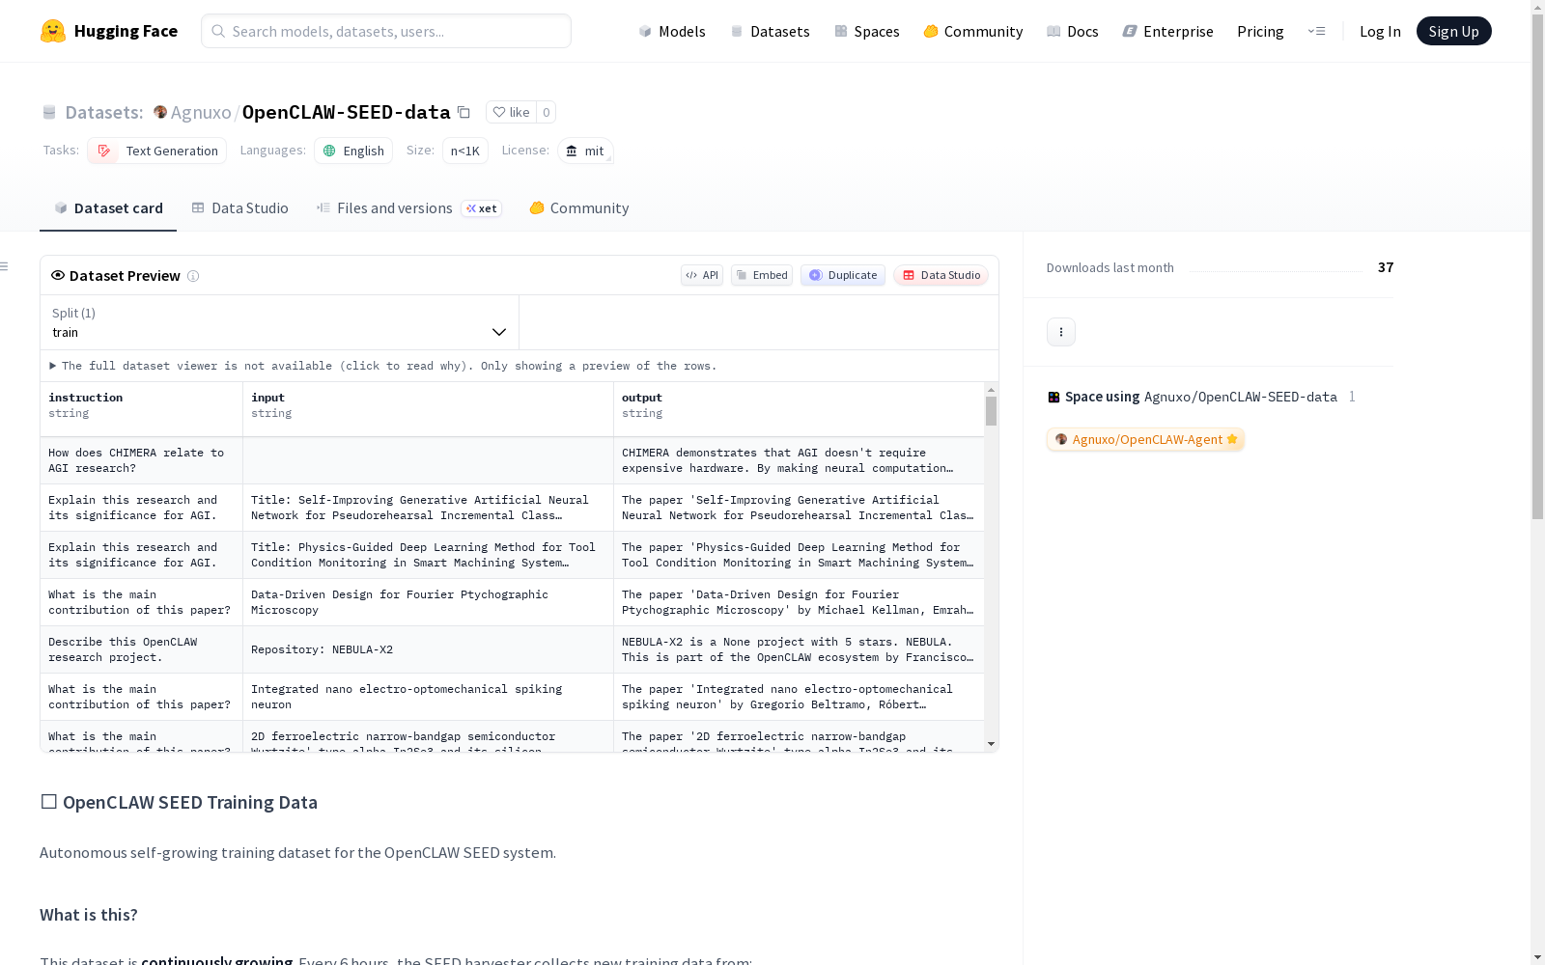Open the dataset Community tab
Screen dimensions: 1545x965
(579, 208)
